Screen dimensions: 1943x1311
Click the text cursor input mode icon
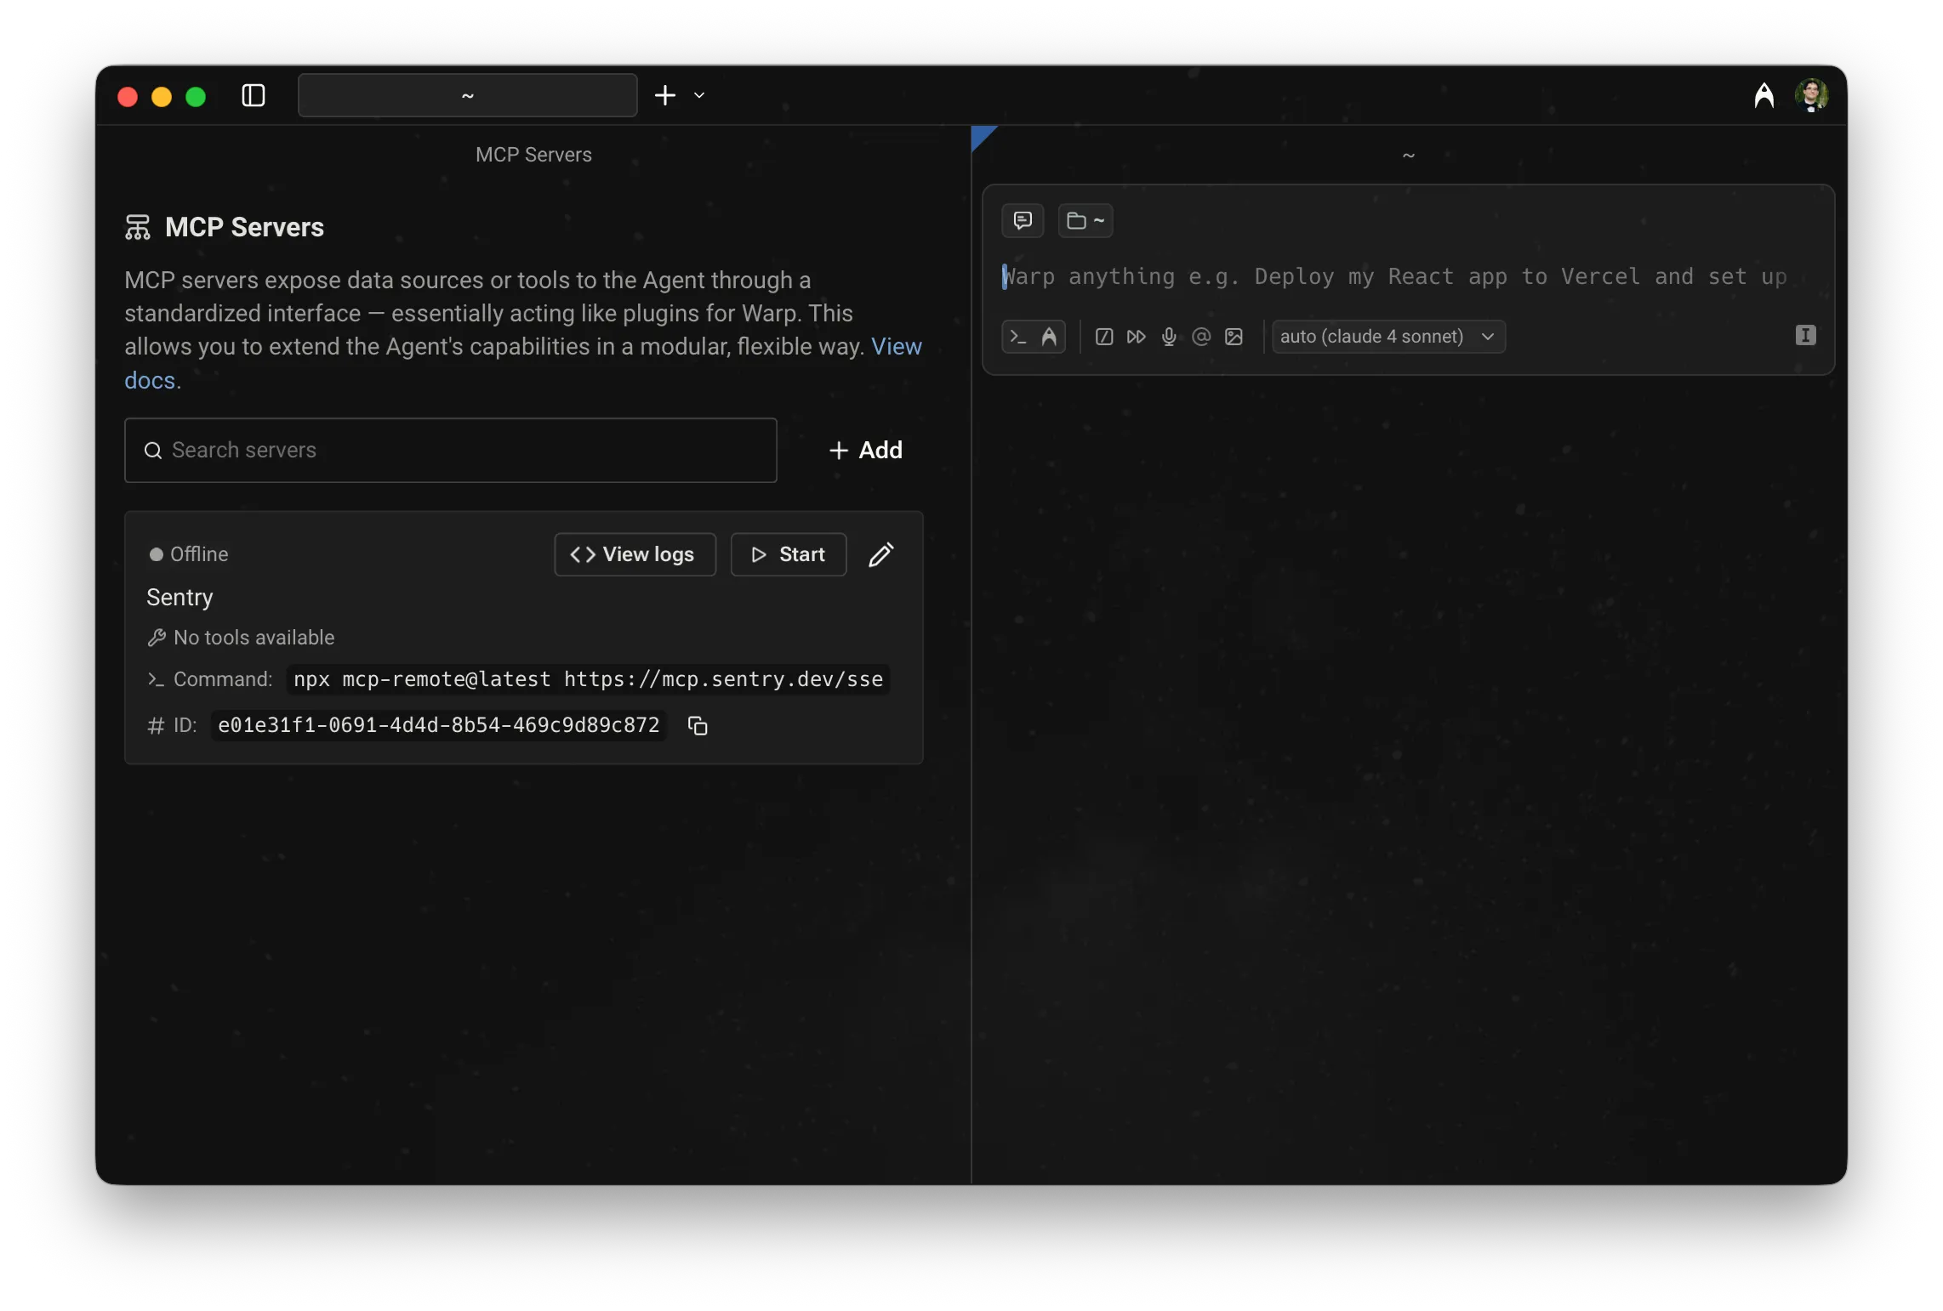click(x=1805, y=335)
